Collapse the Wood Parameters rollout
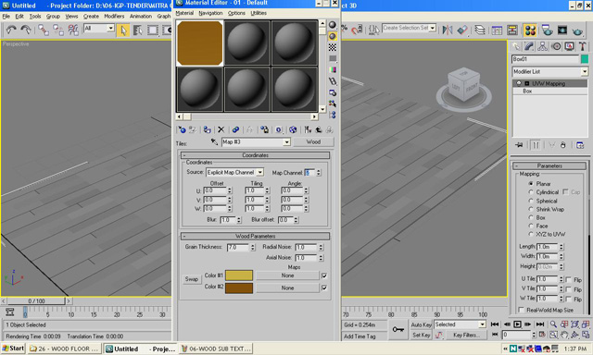This screenshot has height=355, width=593. pyautogui.click(x=256, y=236)
